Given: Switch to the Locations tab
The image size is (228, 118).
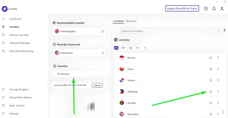Looking at the screenshot, I should pos(119,21).
